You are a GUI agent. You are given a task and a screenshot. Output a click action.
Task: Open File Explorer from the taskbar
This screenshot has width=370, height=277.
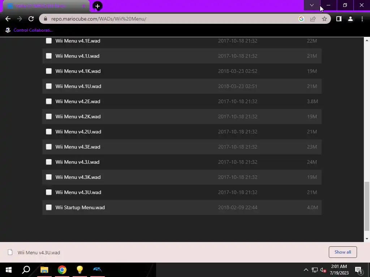(44, 270)
